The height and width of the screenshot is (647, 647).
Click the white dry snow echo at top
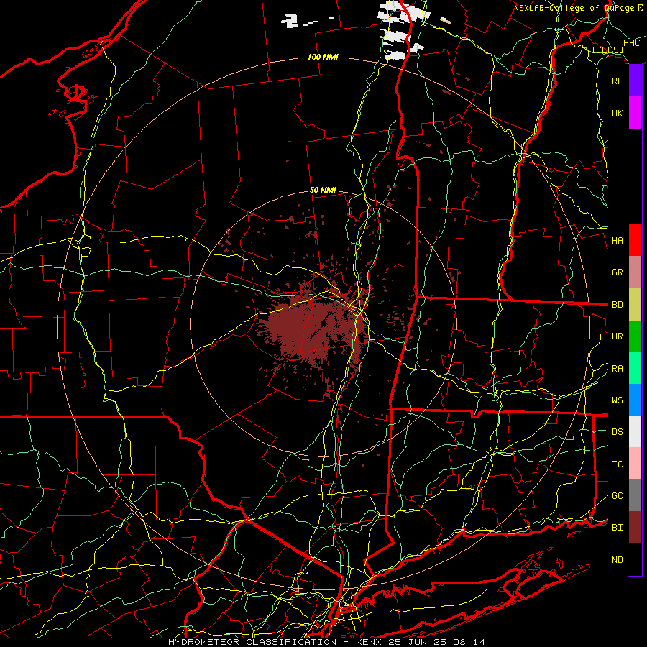[403, 31]
